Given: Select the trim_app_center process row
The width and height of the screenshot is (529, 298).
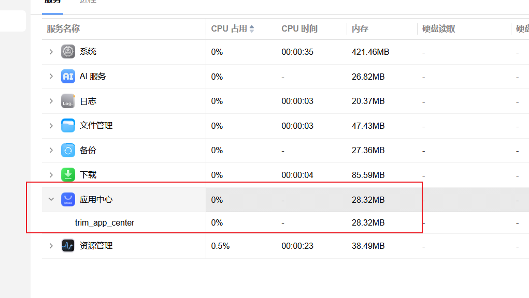Looking at the screenshot, I should click(285, 222).
